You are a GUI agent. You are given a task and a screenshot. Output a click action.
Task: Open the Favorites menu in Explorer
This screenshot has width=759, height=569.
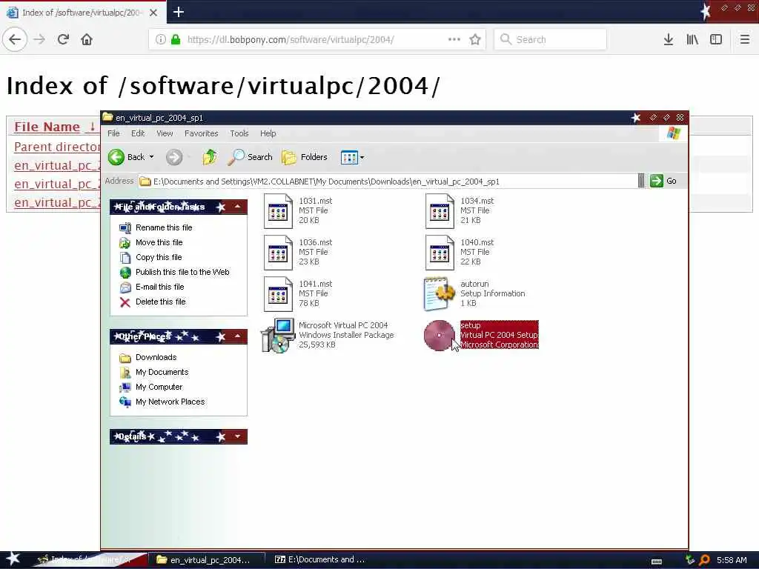pyautogui.click(x=202, y=133)
